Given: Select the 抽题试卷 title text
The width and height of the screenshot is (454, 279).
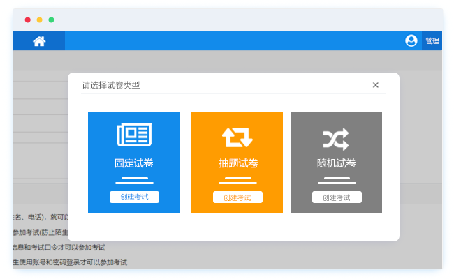Looking at the screenshot, I should click(x=237, y=164).
